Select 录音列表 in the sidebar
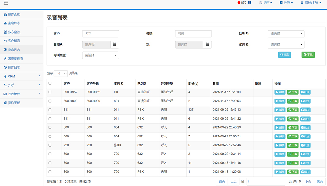The image size is (327, 186). coord(22,50)
